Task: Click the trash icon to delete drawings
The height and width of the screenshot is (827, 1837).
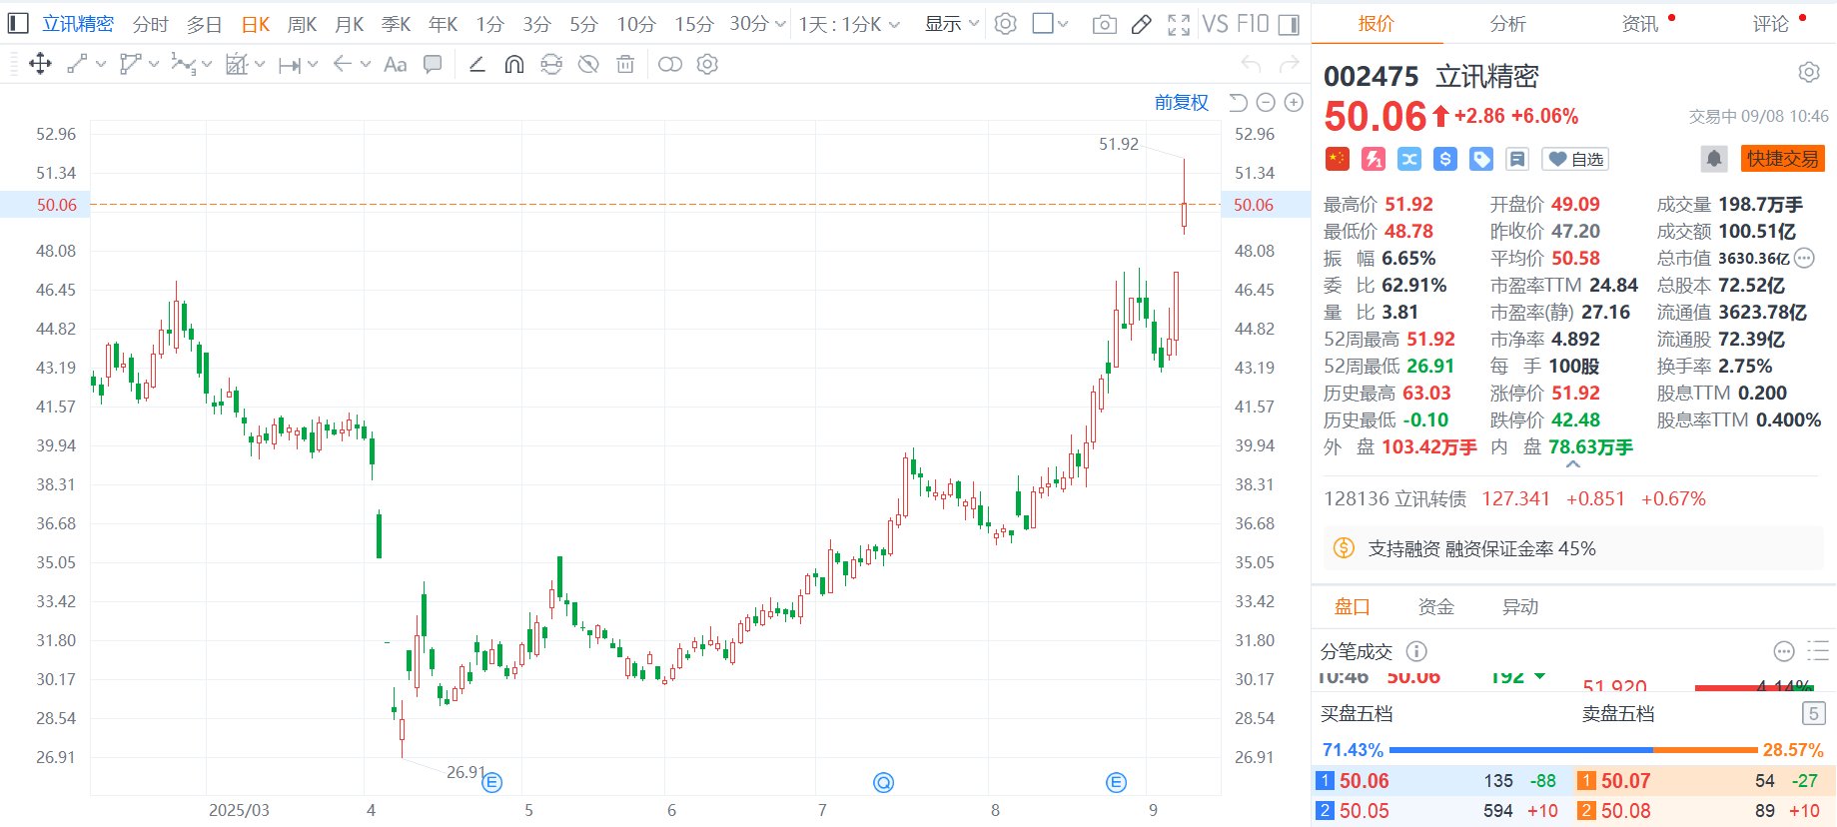Action: click(625, 65)
